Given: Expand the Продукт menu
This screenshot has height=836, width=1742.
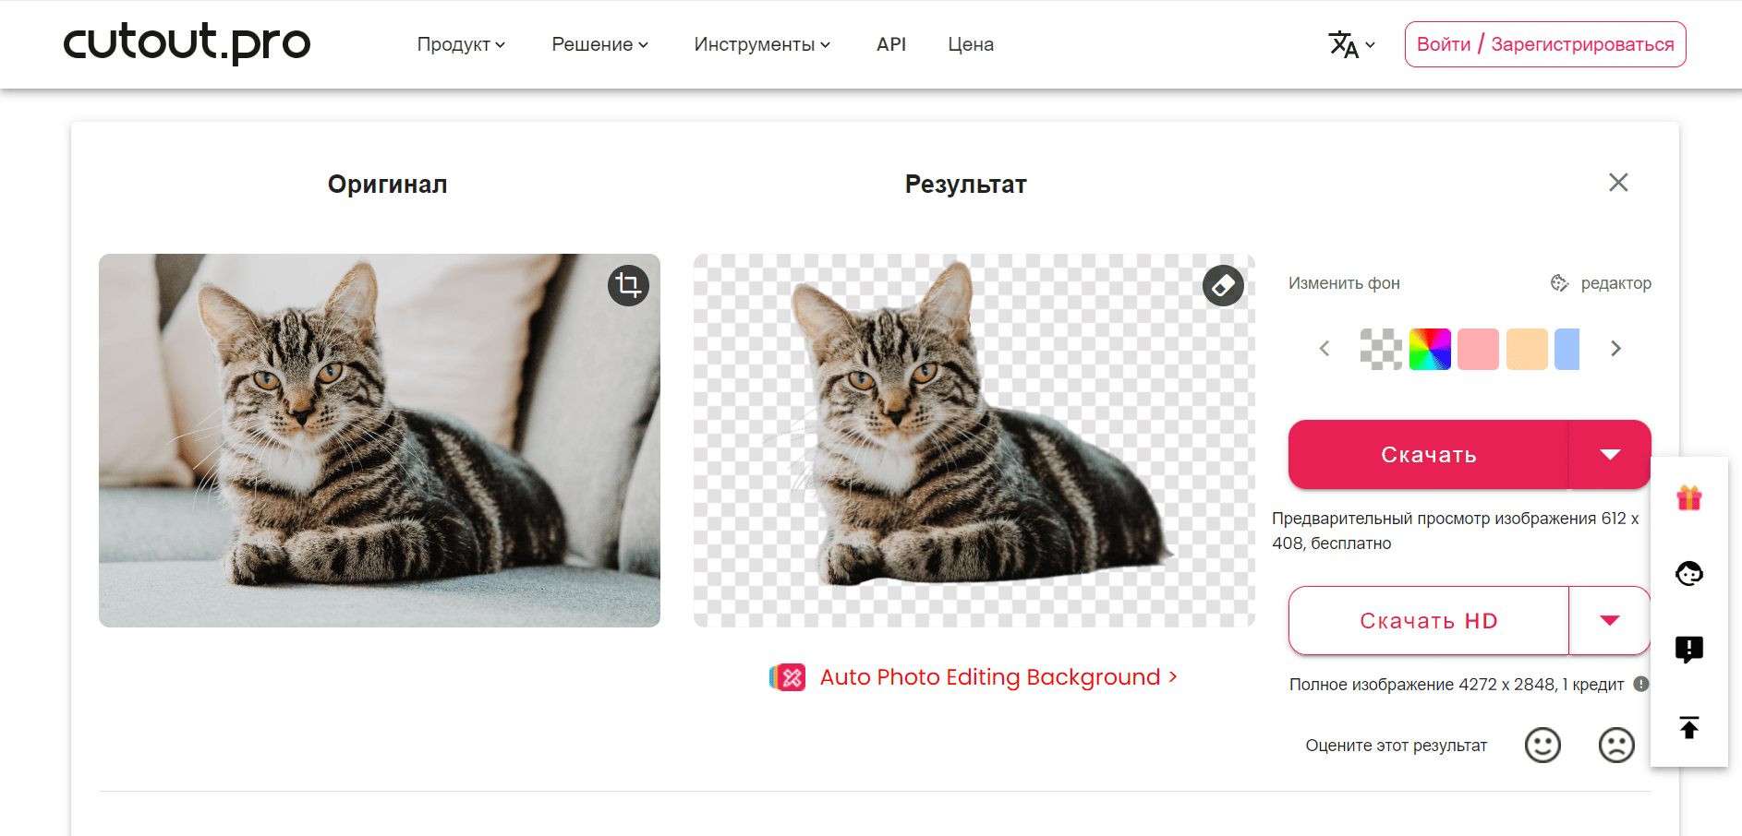Looking at the screenshot, I should [x=460, y=44].
